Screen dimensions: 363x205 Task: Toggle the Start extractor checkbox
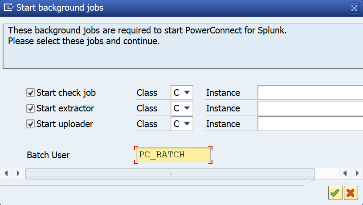tap(31, 108)
